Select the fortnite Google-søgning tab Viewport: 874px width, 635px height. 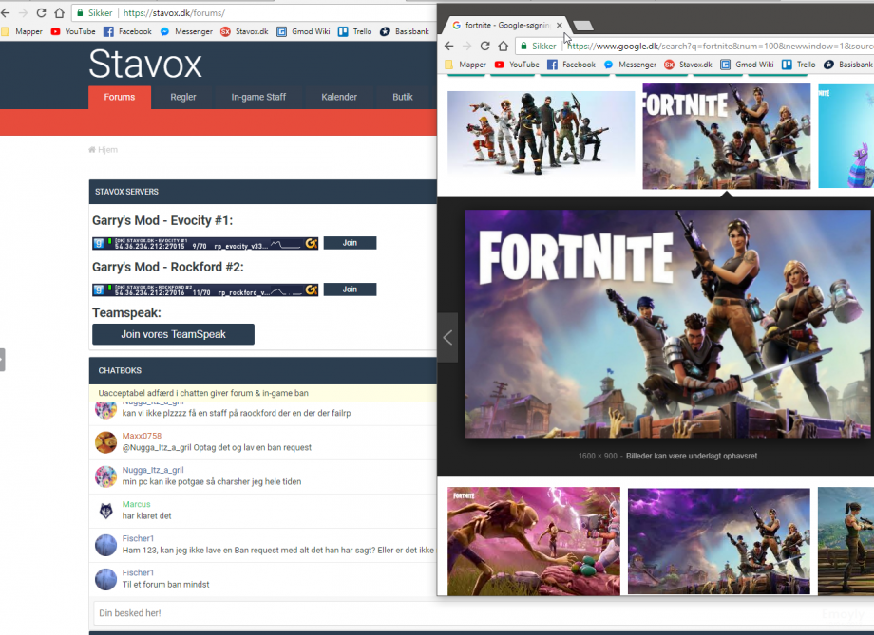pos(502,25)
